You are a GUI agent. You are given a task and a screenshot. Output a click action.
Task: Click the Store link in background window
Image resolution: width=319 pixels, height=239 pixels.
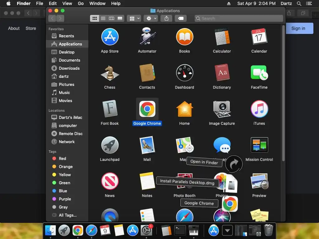31,28
